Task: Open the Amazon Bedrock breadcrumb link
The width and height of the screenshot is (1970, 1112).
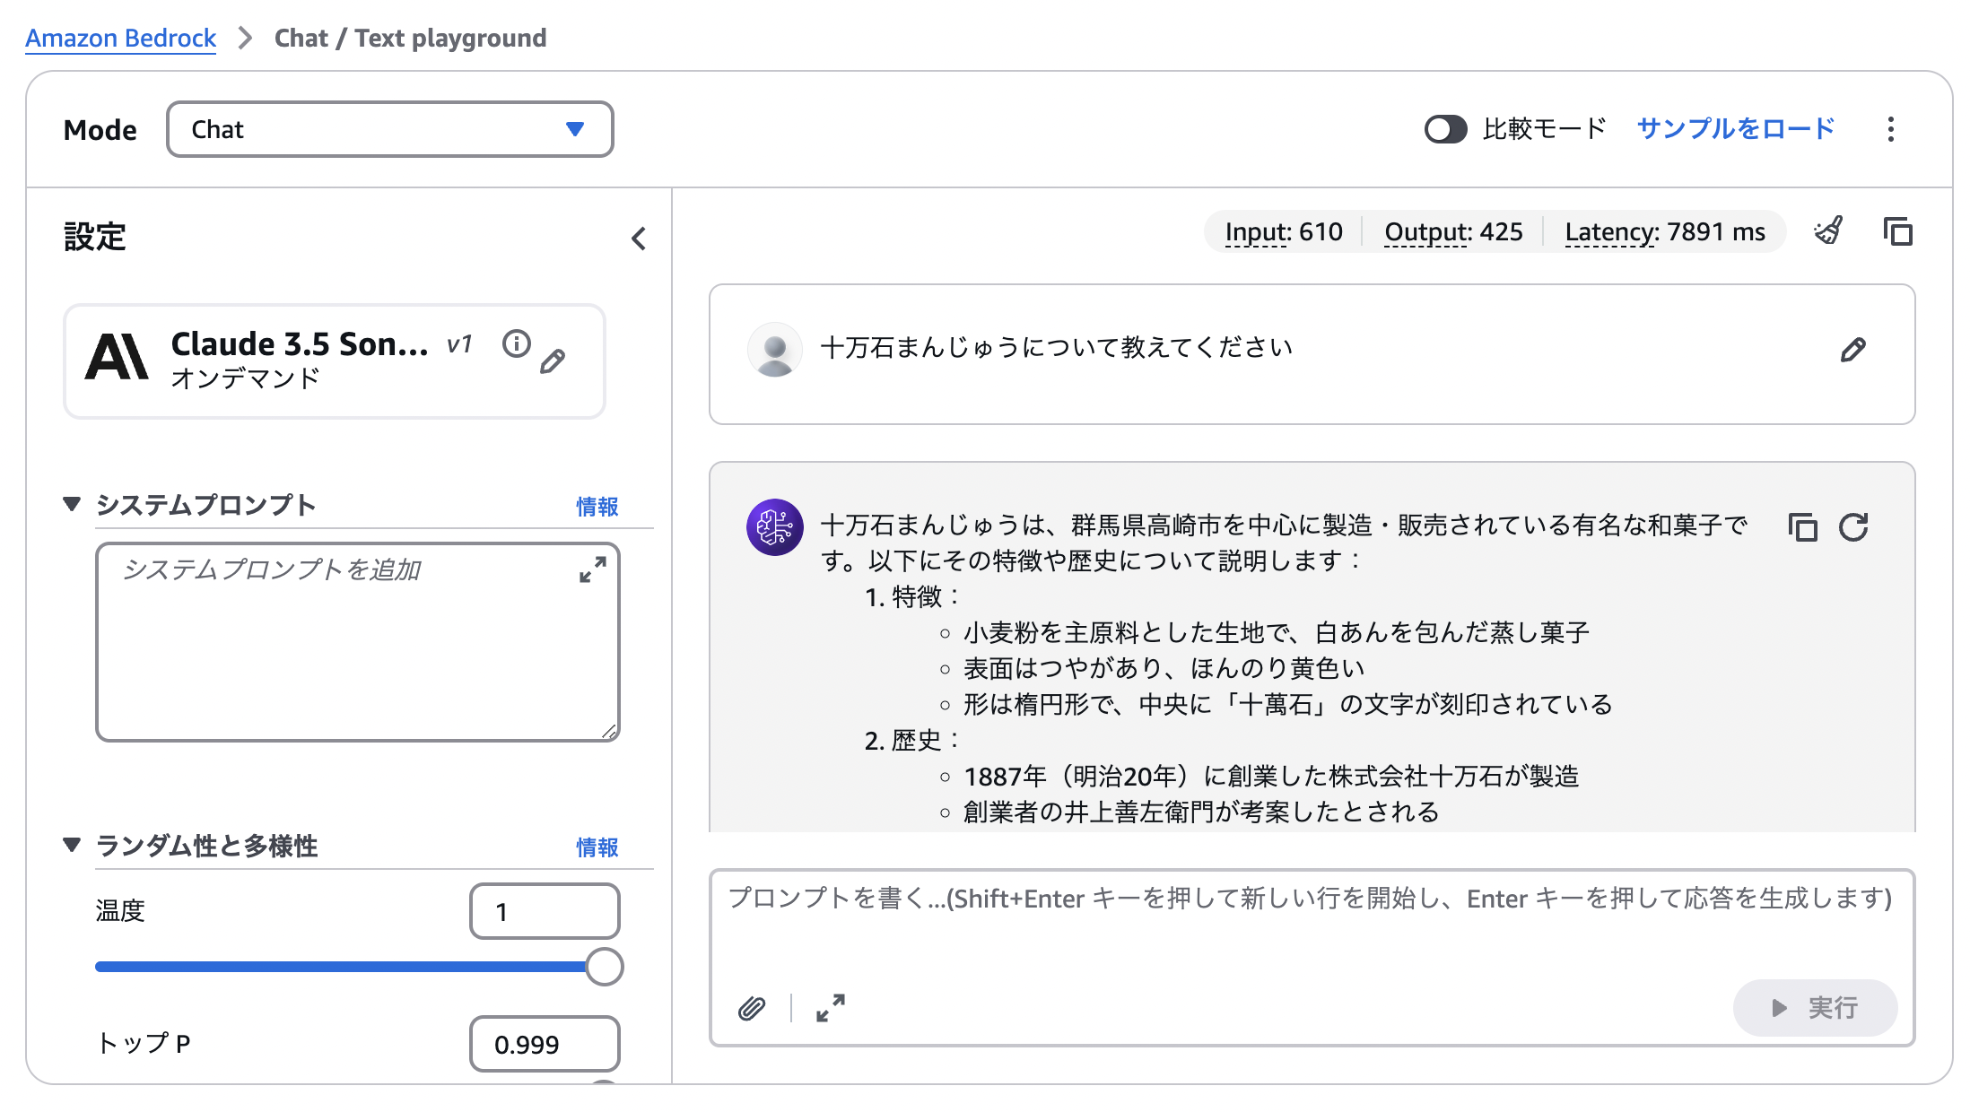Action: point(120,38)
